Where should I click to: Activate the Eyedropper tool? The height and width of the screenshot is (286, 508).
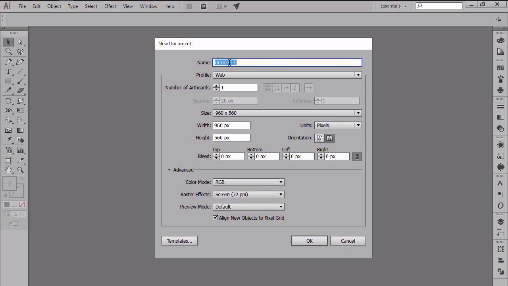8,140
